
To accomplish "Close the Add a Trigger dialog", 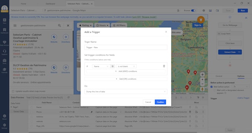I will 166,32.
